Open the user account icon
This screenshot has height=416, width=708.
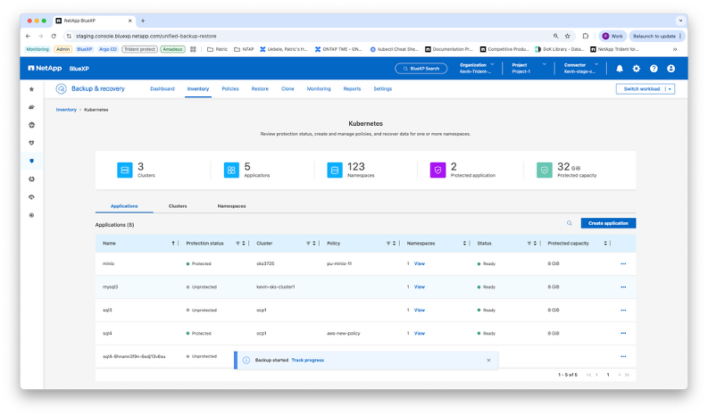tap(671, 69)
